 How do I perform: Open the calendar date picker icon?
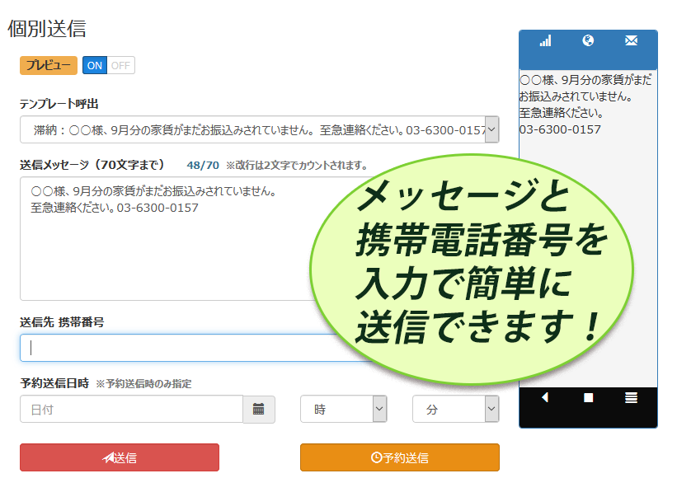(259, 409)
